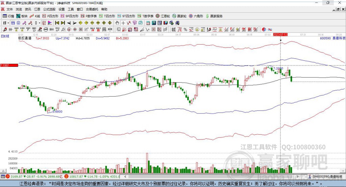This screenshot has height=187, width=346.
Task: Click the 沪 Shanghai index status icon
Action: (x=8, y=177)
